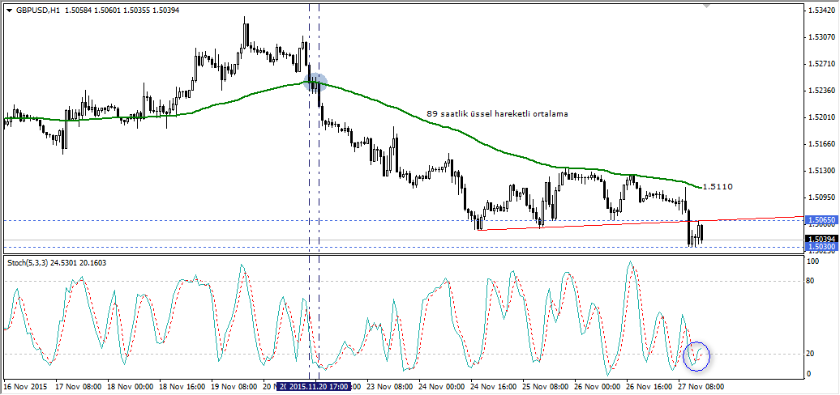
Task: Click the 1.52710 value on price scale
Action: [x=822, y=64]
